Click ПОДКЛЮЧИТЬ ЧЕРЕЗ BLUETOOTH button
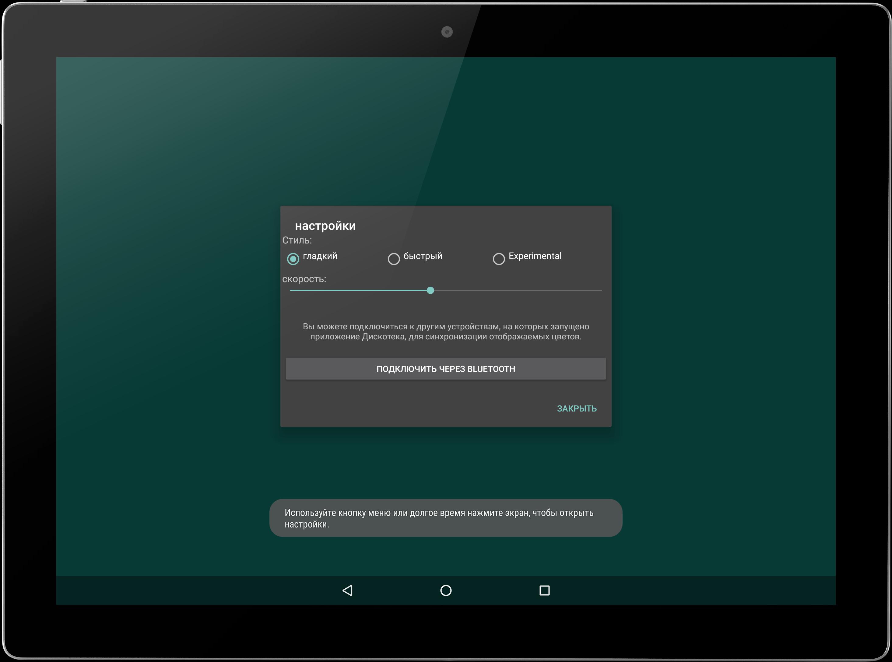Viewport: 892px width, 662px height. tap(446, 369)
